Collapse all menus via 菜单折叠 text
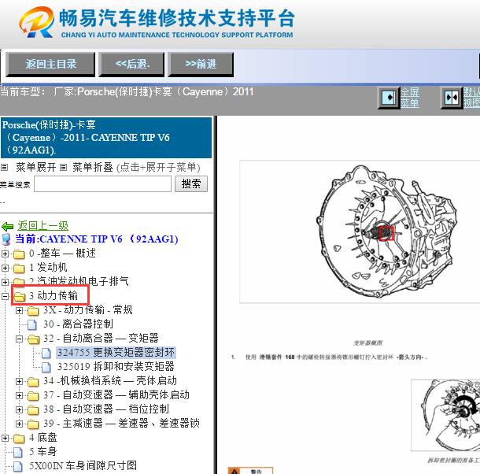The height and width of the screenshot is (474, 480). pos(93,167)
